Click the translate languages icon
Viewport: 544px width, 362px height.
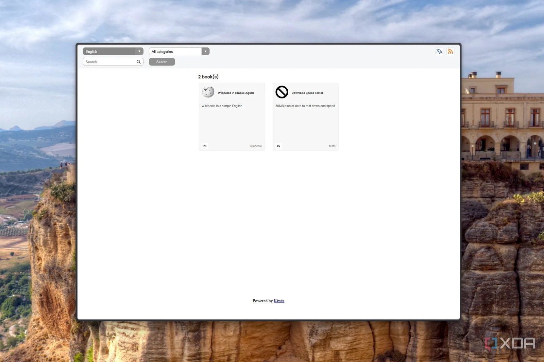pyautogui.click(x=439, y=51)
